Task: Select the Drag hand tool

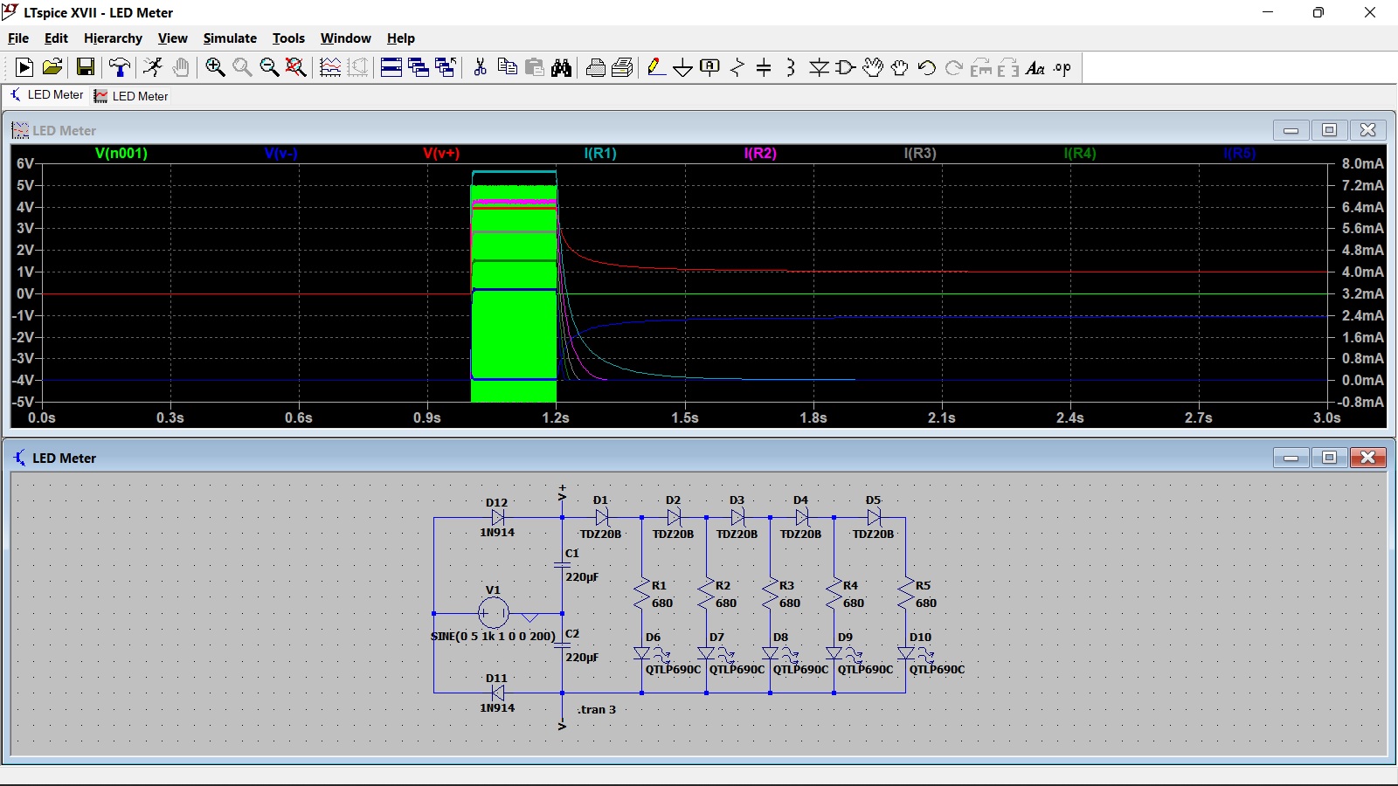Action: [x=899, y=67]
